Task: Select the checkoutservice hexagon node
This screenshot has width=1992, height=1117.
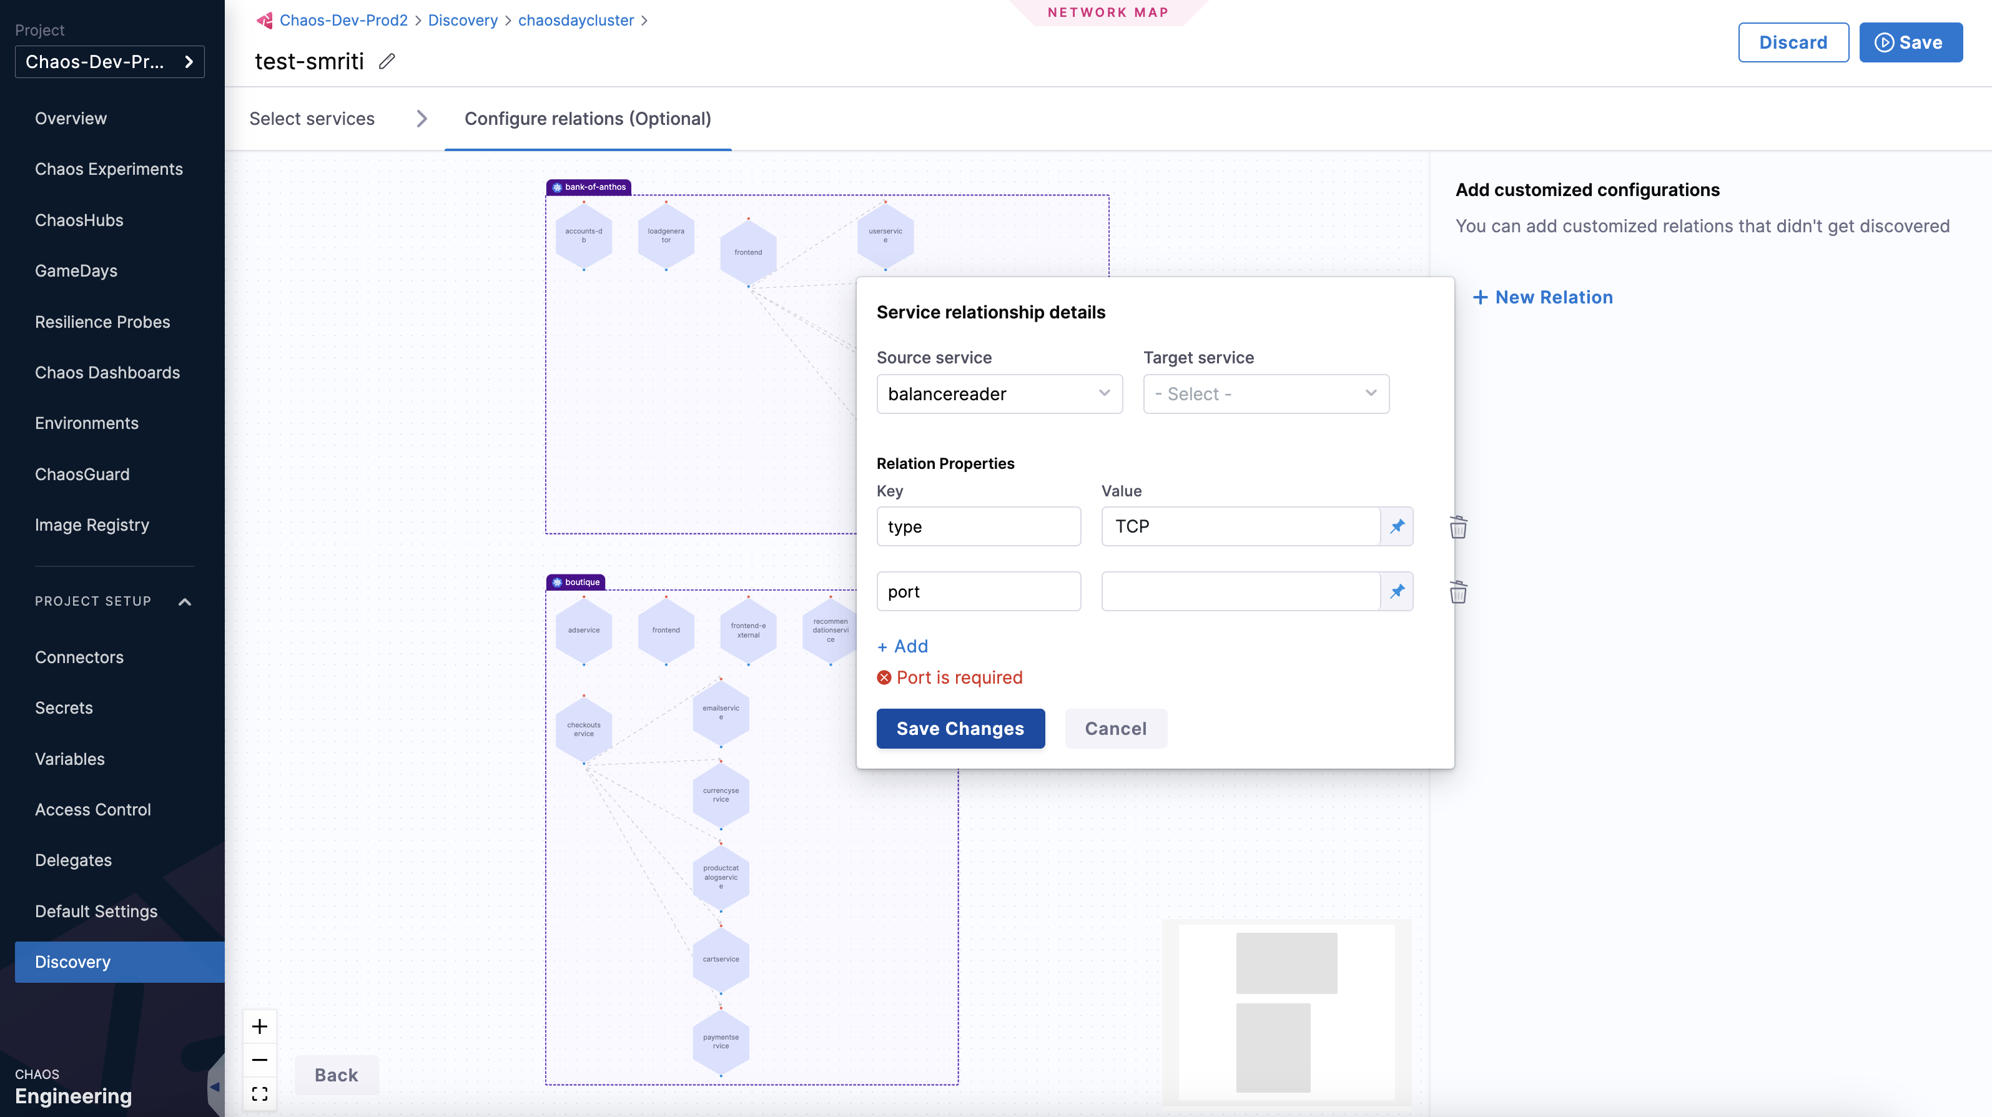Action: coord(583,729)
